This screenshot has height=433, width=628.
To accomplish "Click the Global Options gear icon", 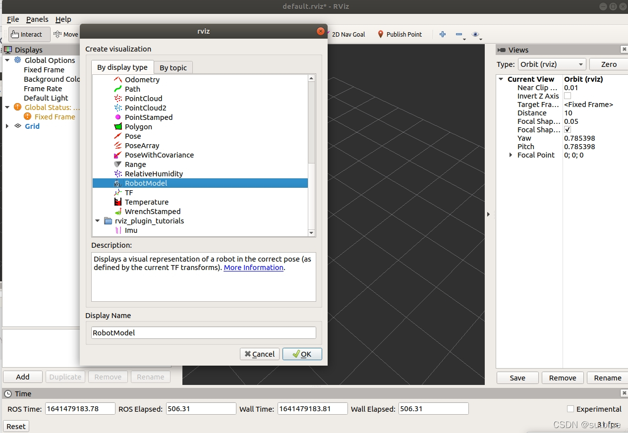I will pyautogui.click(x=18, y=60).
